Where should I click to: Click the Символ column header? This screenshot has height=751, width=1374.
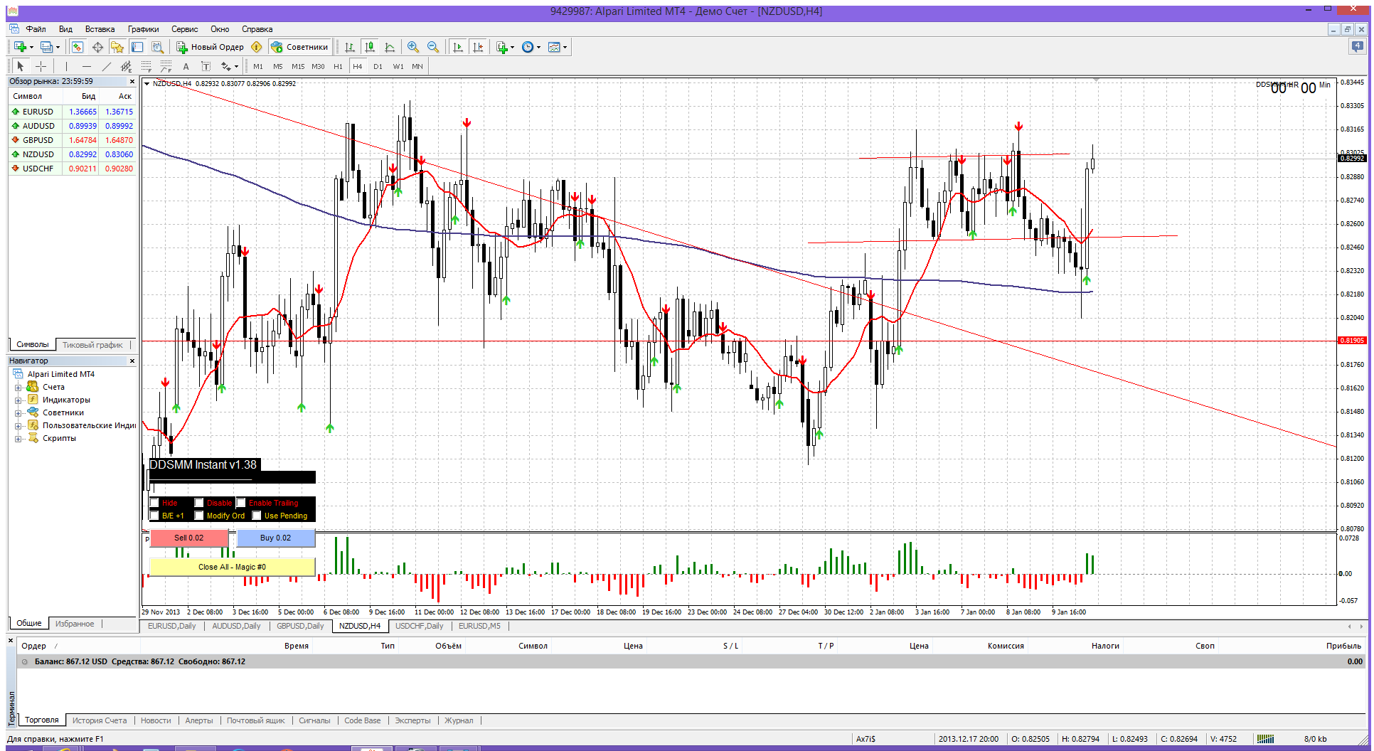point(36,96)
